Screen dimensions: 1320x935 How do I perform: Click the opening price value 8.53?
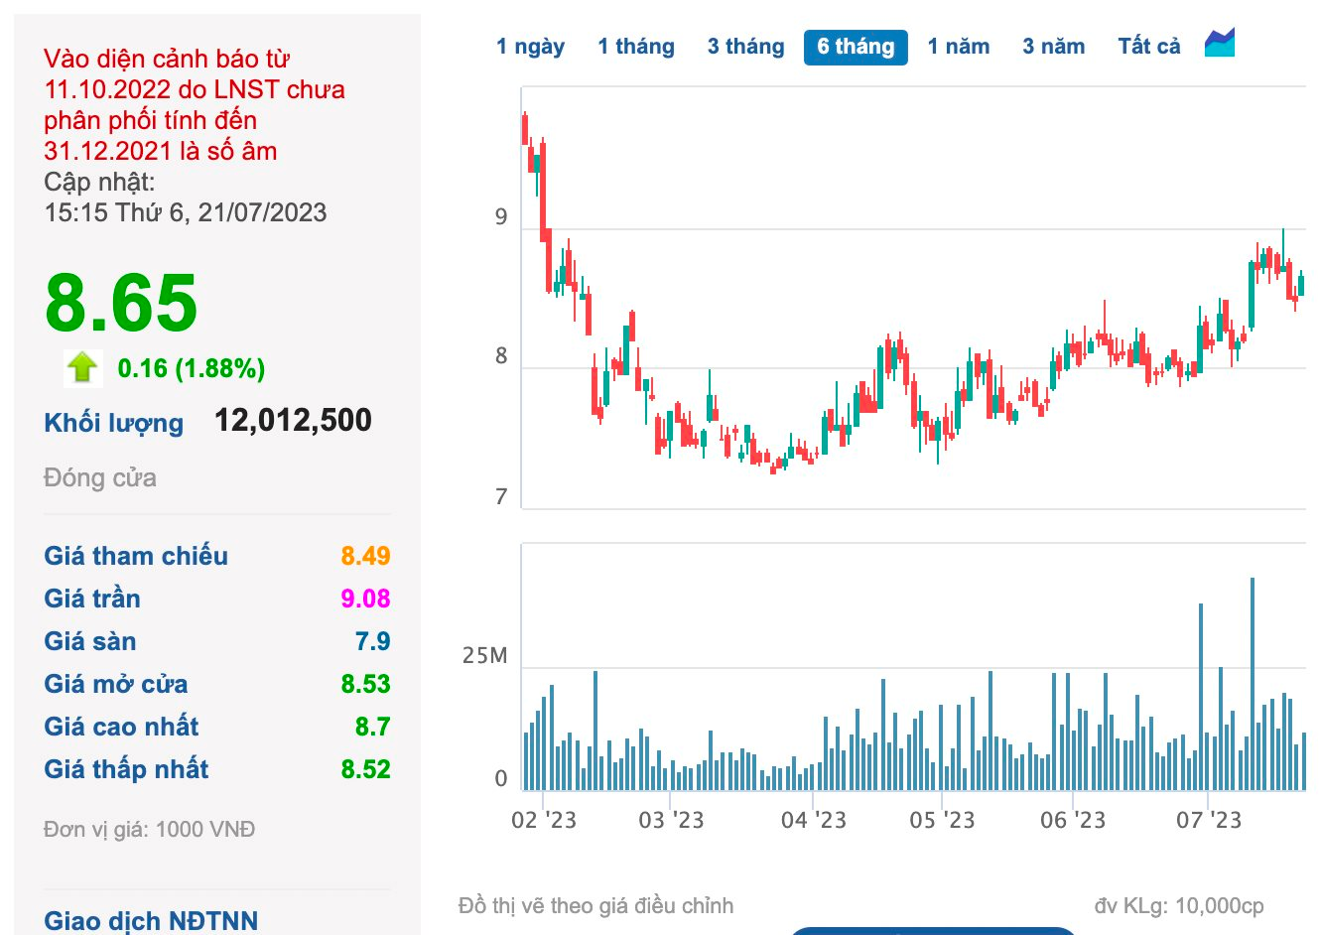365,684
